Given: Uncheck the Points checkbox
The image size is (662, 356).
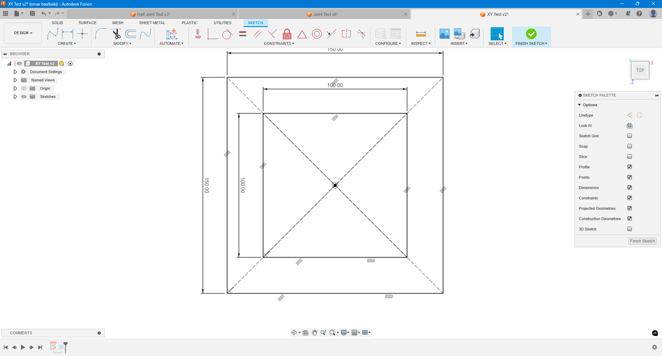Looking at the screenshot, I should [x=630, y=177].
